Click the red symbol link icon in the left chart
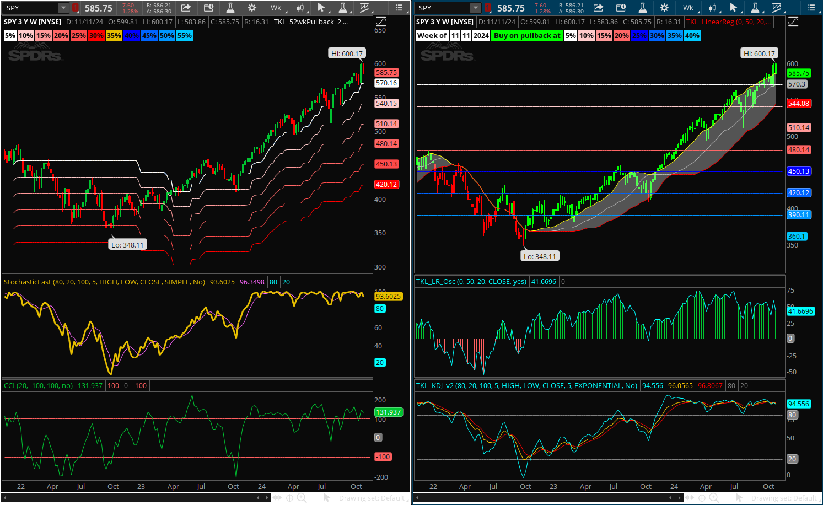823x505 pixels. (x=76, y=8)
